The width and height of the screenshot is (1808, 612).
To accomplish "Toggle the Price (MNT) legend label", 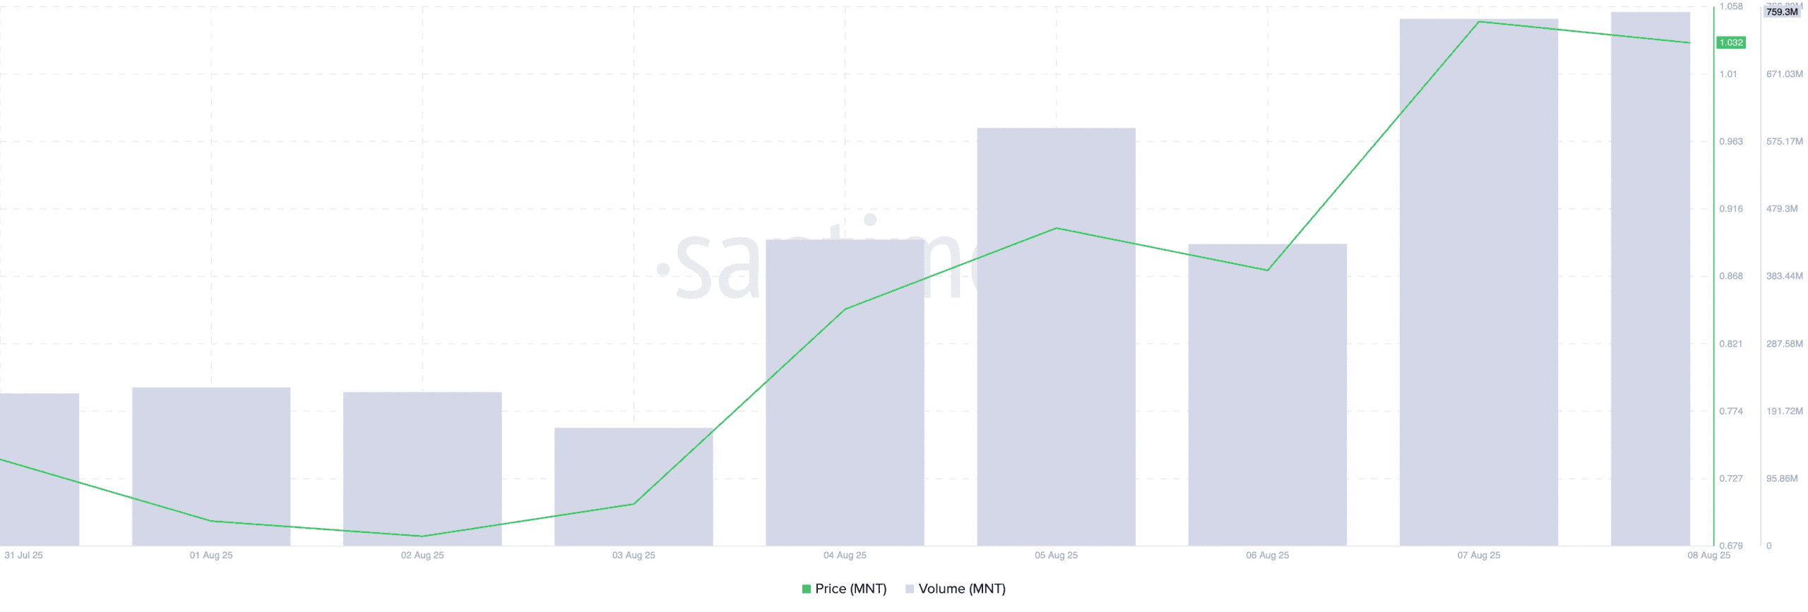I will (x=850, y=589).
